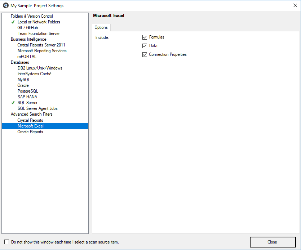Image resolution: width=301 pixels, height=250 pixels.
Task: Select Oracle Reports filter item
Action: (x=30, y=132)
